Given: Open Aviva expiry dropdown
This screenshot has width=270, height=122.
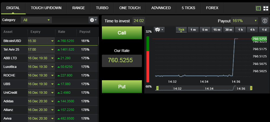Looking at the screenshot, I should 41,118.
